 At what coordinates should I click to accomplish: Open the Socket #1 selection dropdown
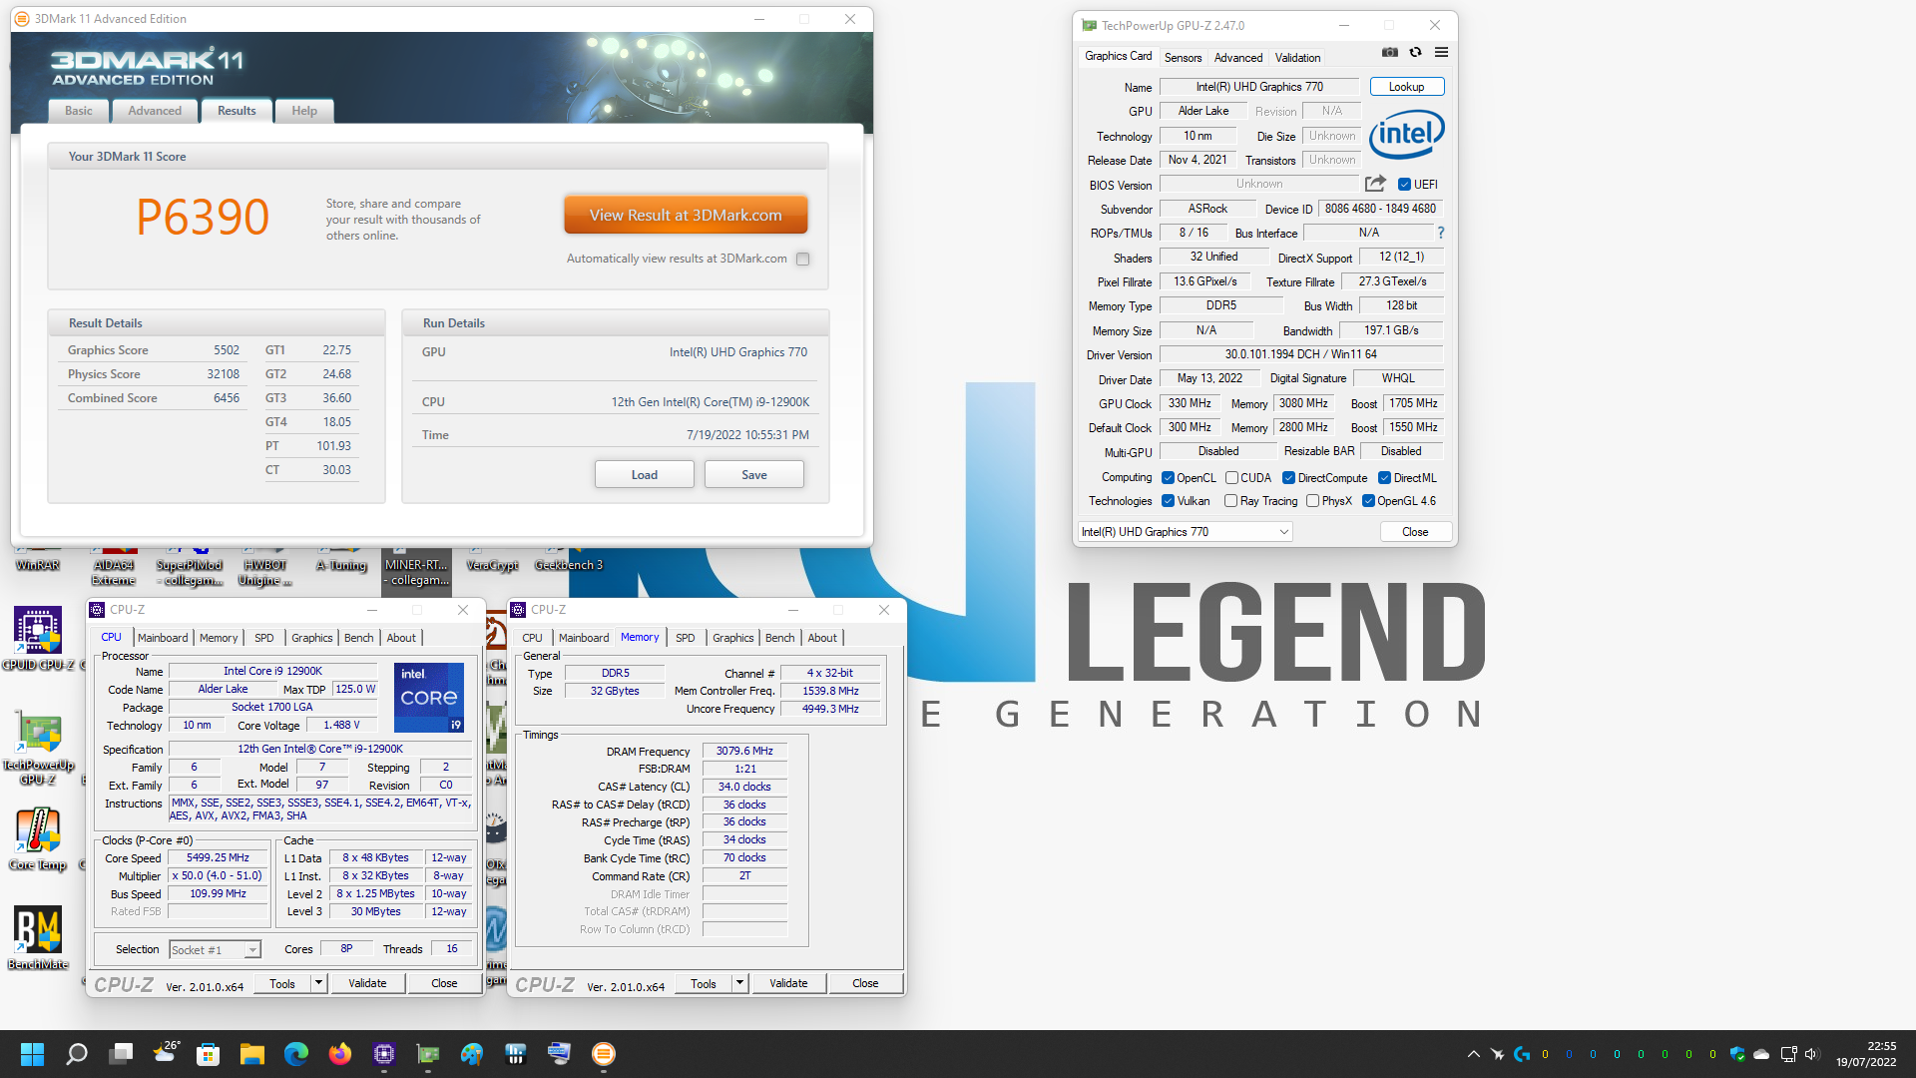pos(215,950)
